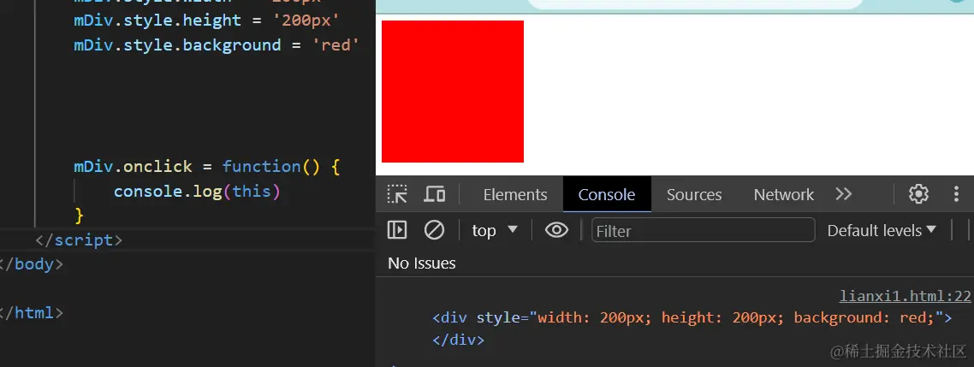Select the Console tab
The height and width of the screenshot is (367, 974).
click(x=607, y=194)
